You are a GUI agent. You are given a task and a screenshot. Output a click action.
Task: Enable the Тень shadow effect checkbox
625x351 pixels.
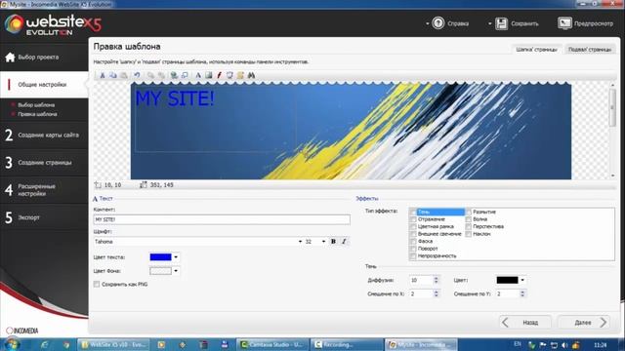pyautogui.click(x=413, y=213)
